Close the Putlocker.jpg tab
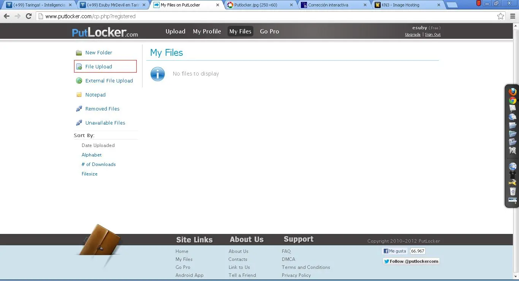 coord(291,5)
